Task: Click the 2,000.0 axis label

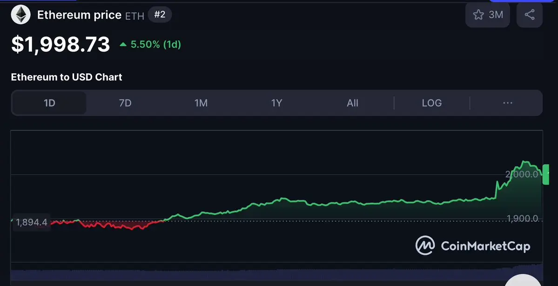Action: pyautogui.click(x=522, y=174)
